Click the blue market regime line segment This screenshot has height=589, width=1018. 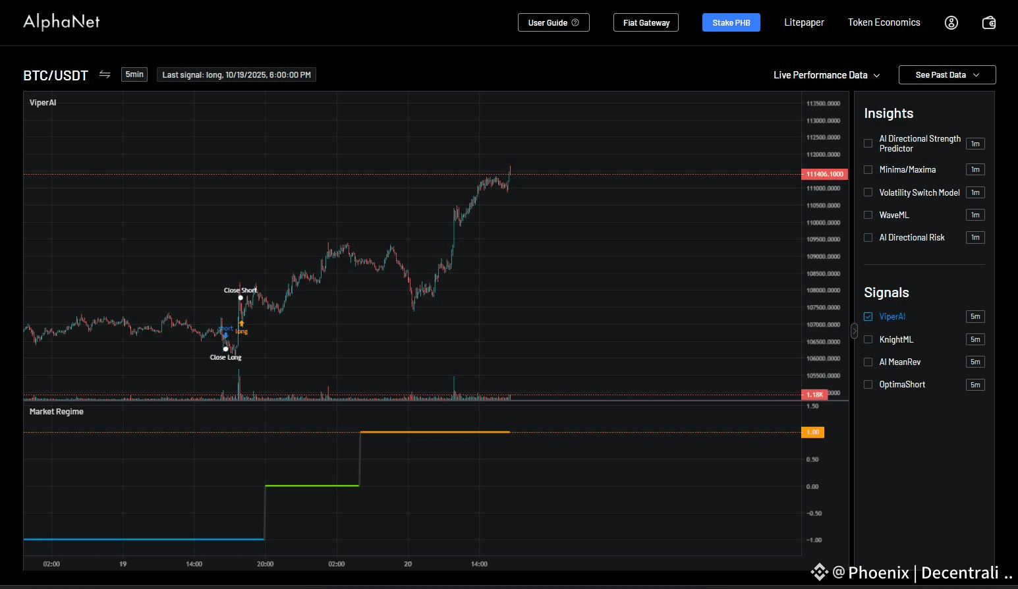pos(144,539)
